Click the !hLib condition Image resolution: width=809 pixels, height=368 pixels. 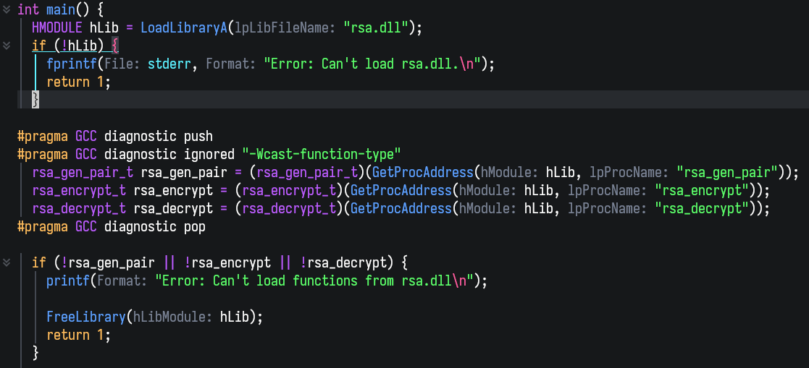coord(78,46)
